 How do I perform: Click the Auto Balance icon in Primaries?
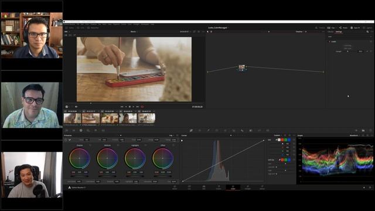coord(66,139)
